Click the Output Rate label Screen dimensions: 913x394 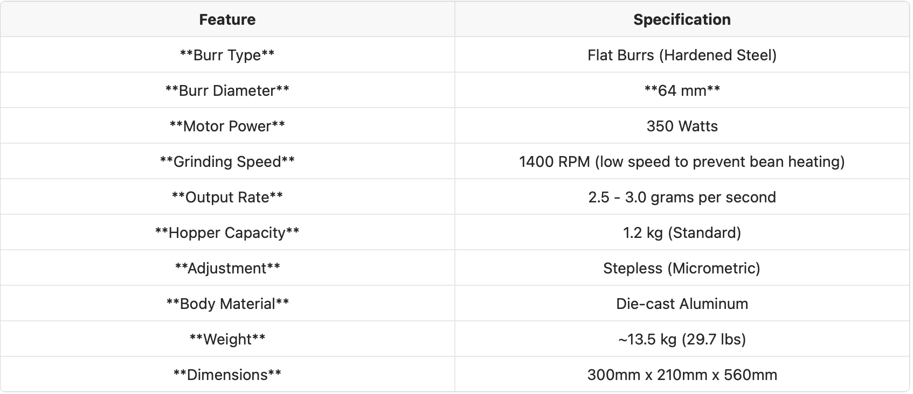point(227,197)
